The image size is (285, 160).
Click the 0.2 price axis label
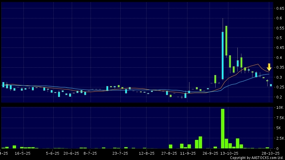tap(279, 97)
